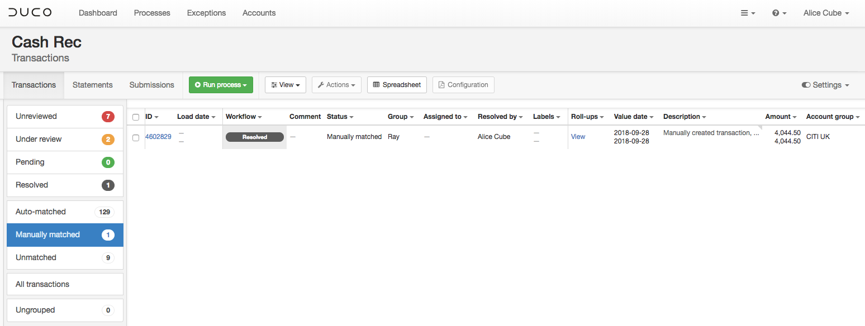Select Auto-matched filter in sidebar

65,212
